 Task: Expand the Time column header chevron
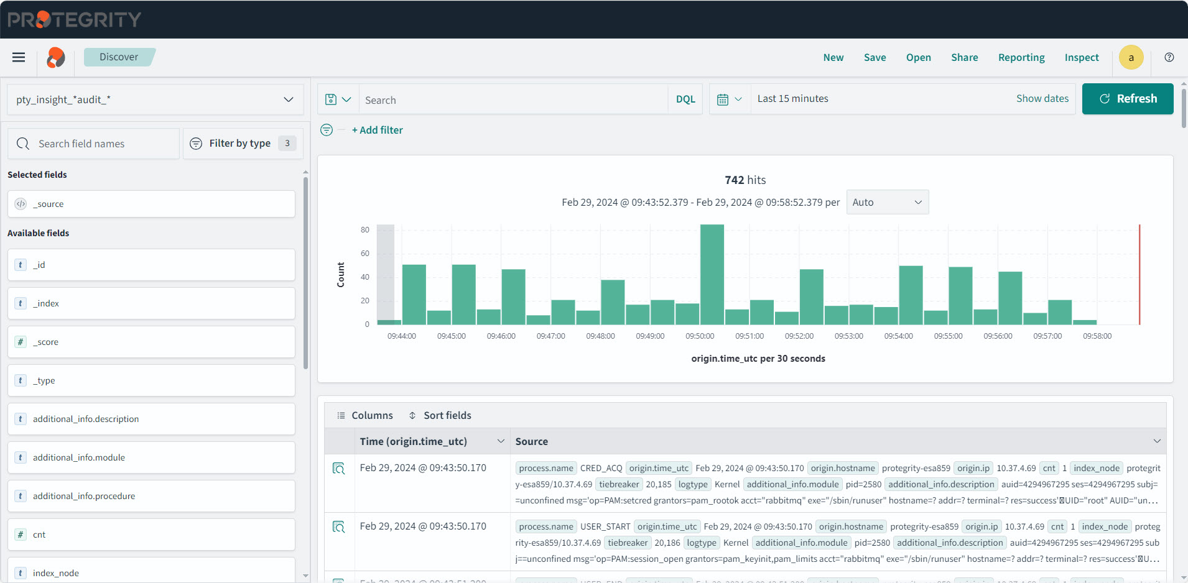[501, 441]
